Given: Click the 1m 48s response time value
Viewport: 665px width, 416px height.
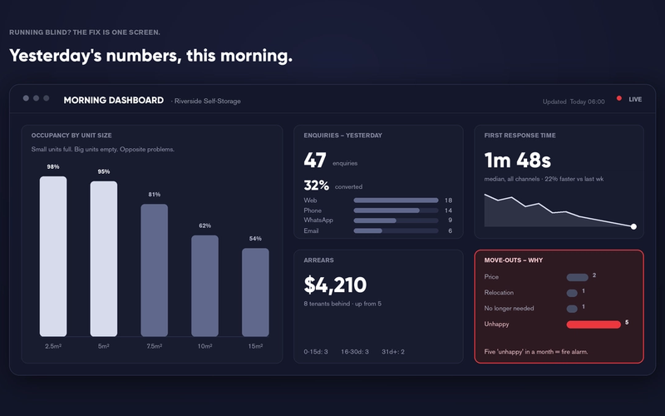Looking at the screenshot, I should [517, 161].
